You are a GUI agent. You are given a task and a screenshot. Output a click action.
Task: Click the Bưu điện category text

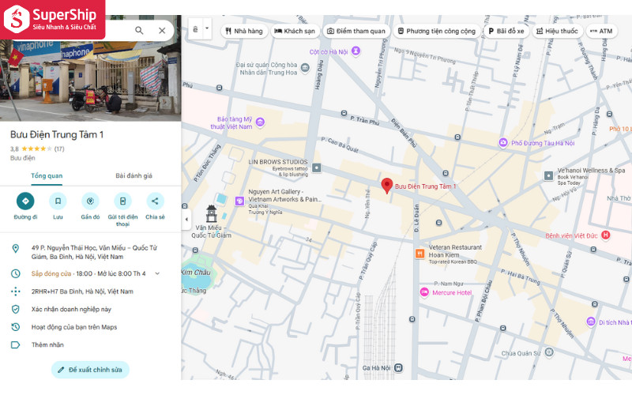click(23, 158)
